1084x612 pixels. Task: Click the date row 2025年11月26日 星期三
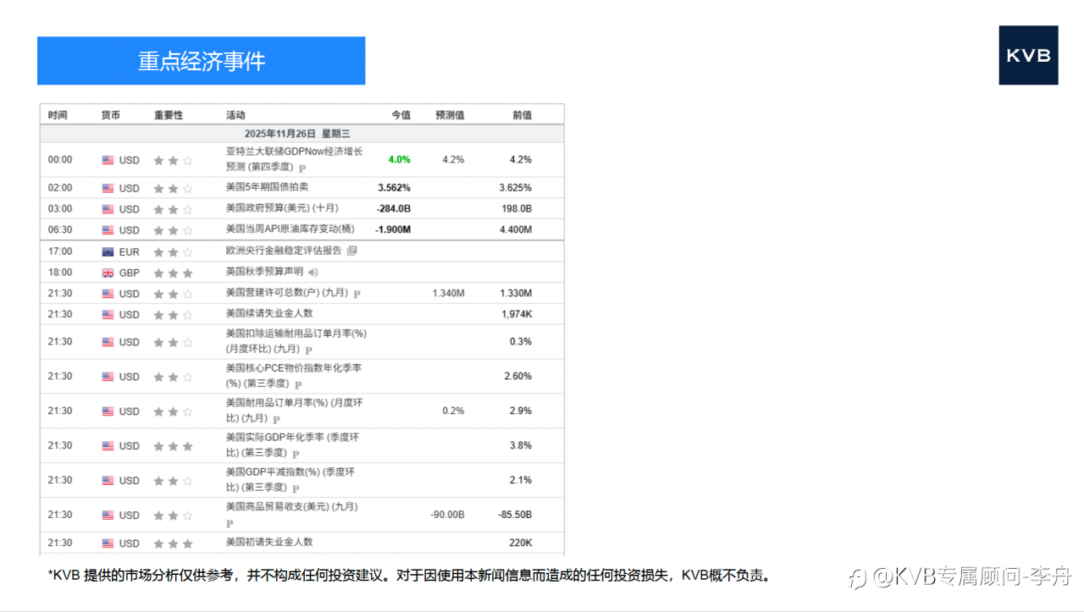tap(302, 134)
